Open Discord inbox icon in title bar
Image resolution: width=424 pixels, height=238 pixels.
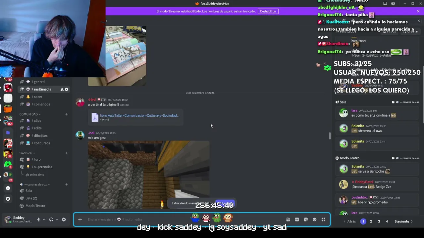click(x=385, y=4)
